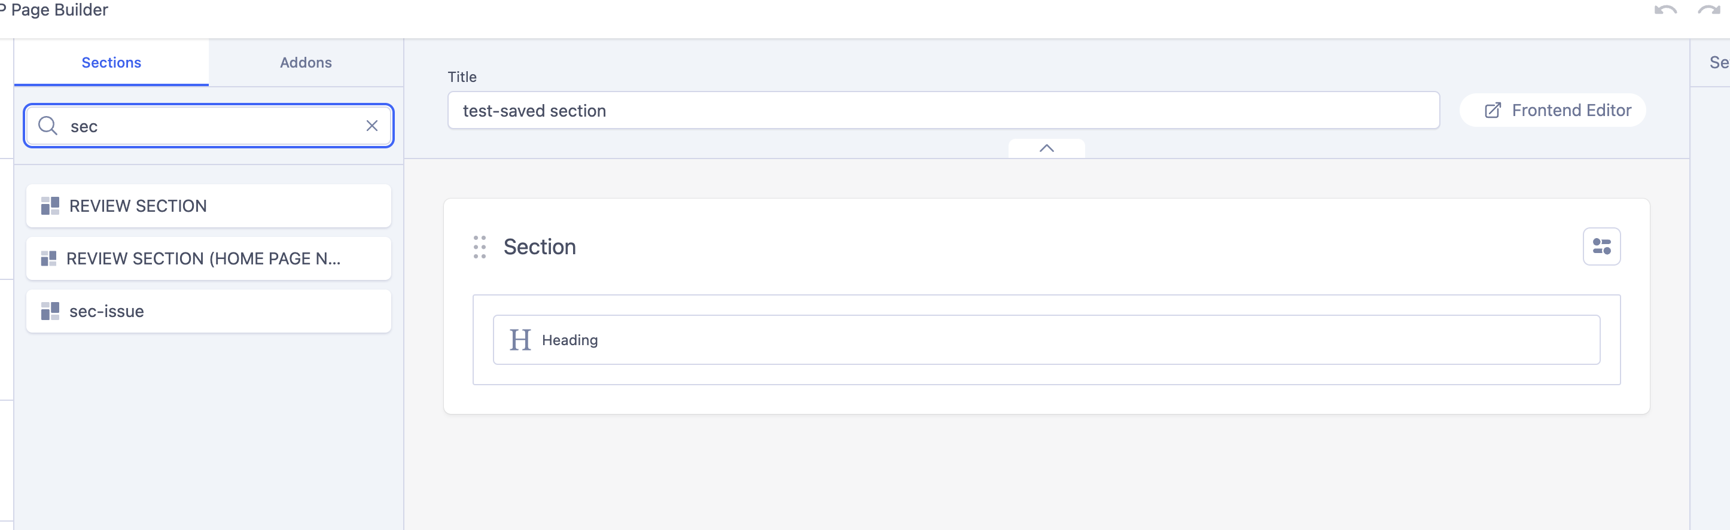The width and height of the screenshot is (1730, 530).
Task: Click the H icon on the Heading addon
Action: pos(519,339)
